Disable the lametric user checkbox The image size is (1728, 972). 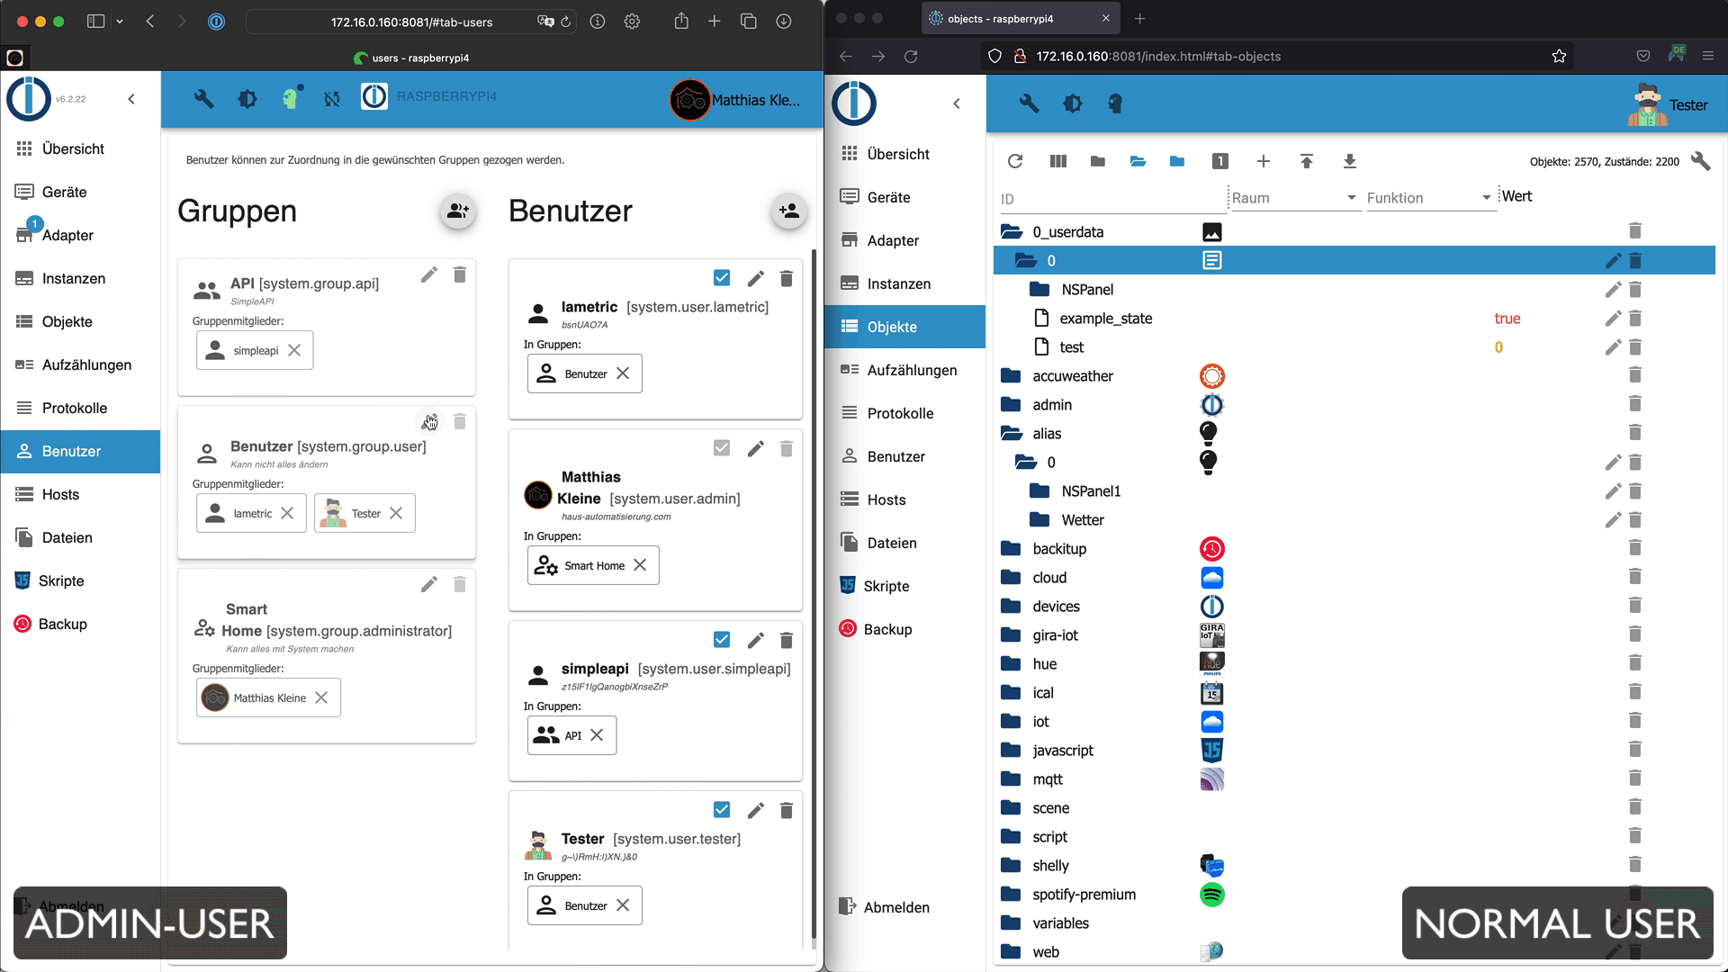(722, 278)
